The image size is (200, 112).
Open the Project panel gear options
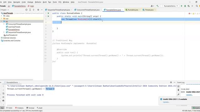click(x=38, y=10)
